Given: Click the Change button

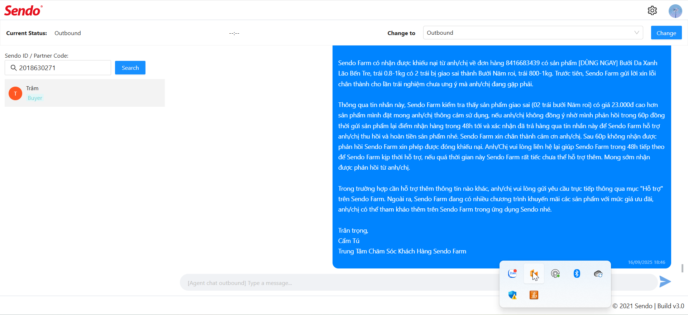Looking at the screenshot, I should 666,33.
